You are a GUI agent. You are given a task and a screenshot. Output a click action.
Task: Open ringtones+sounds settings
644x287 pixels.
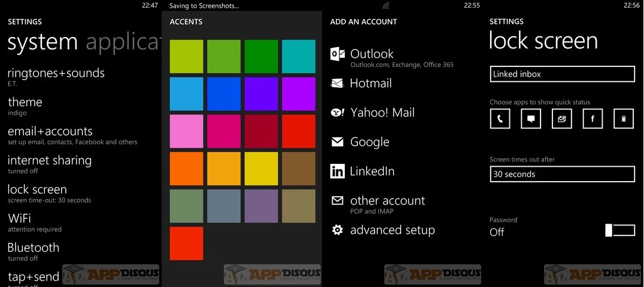[x=56, y=77]
